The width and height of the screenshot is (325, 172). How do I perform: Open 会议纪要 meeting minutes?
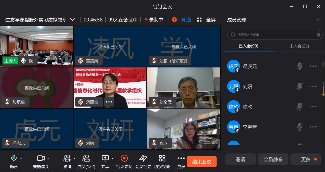click(x=143, y=158)
